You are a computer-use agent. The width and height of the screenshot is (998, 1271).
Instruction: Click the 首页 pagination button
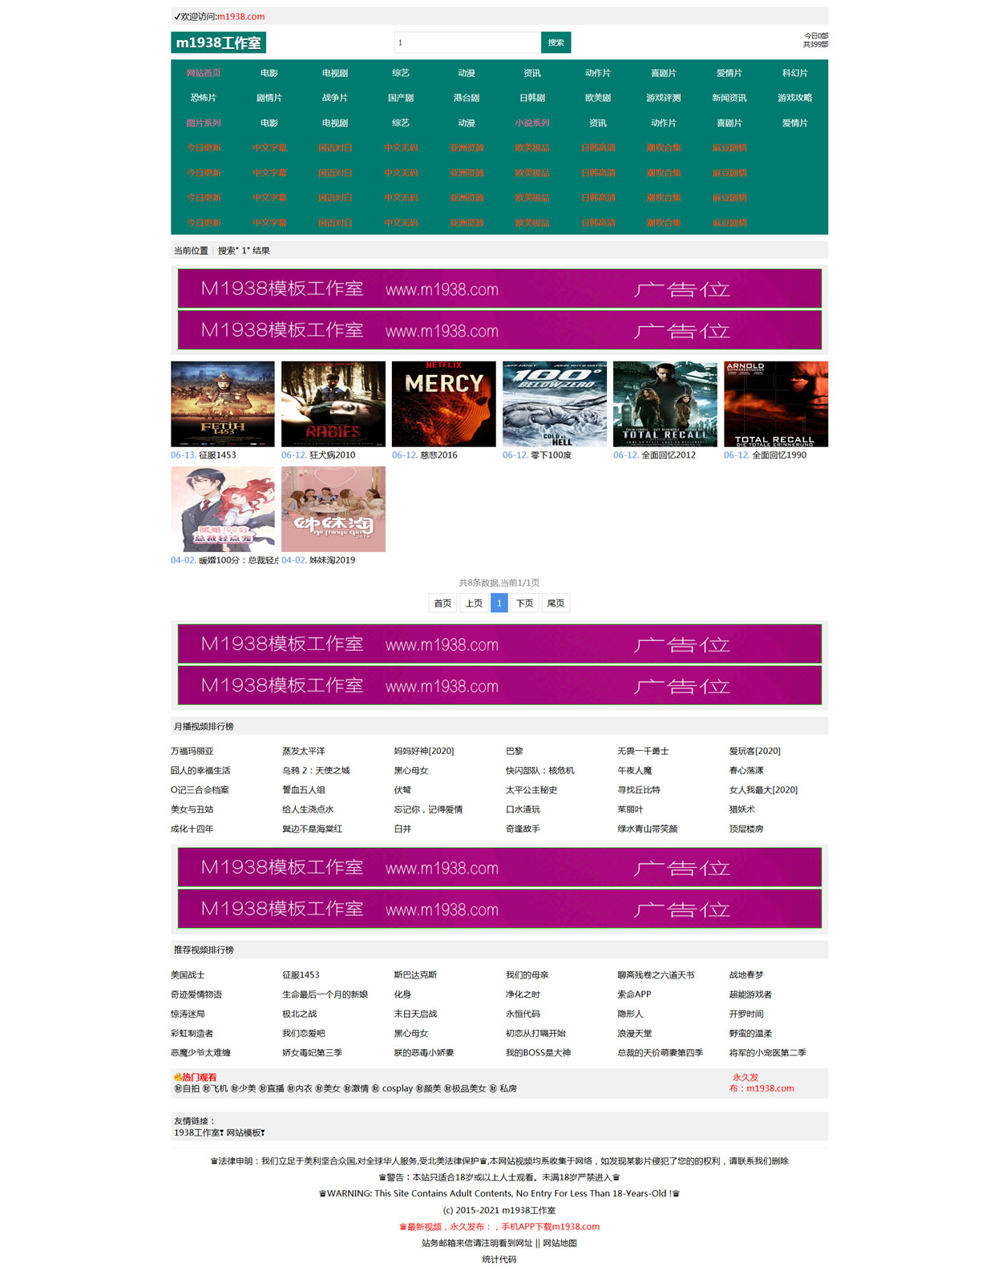pos(442,603)
